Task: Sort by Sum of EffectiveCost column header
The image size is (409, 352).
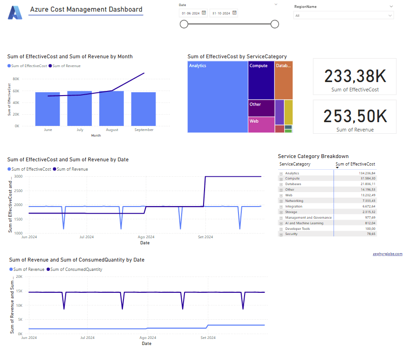Action: [x=355, y=164]
